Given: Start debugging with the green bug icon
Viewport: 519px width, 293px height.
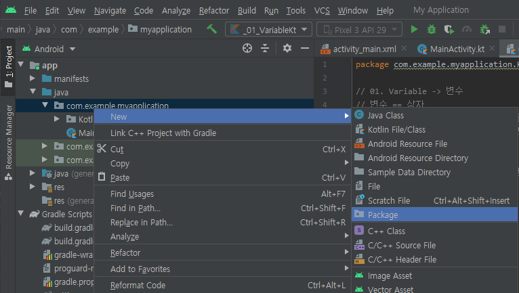Looking at the screenshot, I should coord(432,29).
